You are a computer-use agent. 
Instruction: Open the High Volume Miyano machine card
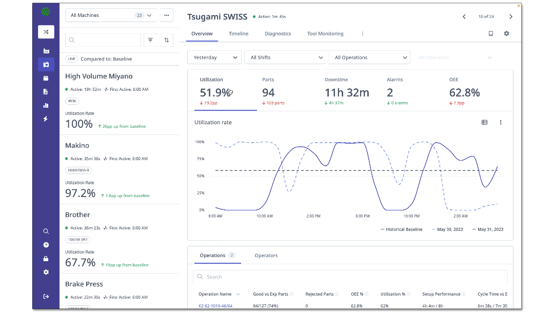pos(120,101)
